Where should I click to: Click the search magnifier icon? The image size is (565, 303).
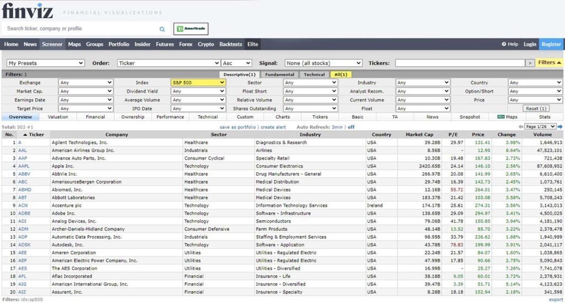162,29
